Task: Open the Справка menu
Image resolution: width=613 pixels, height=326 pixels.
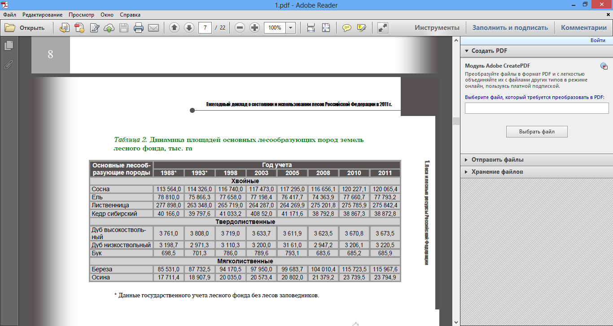Action: pyautogui.click(x=131, y=15)
